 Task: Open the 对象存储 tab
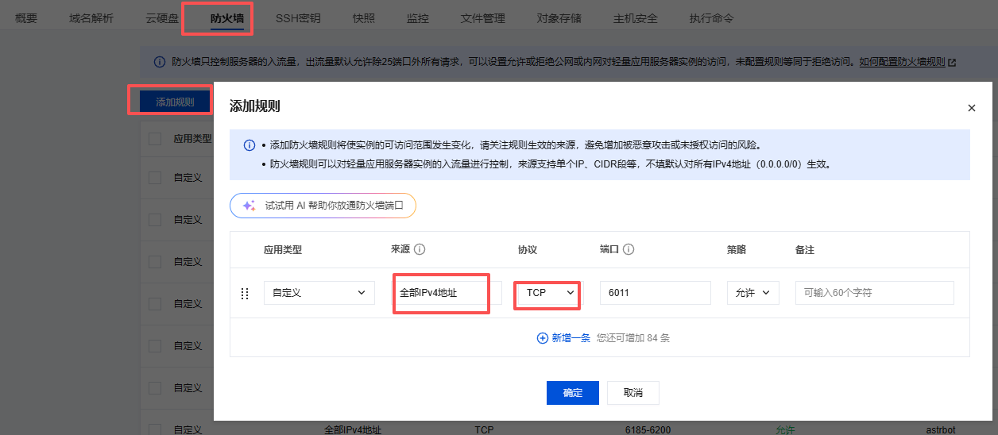[x=559, y=18]
